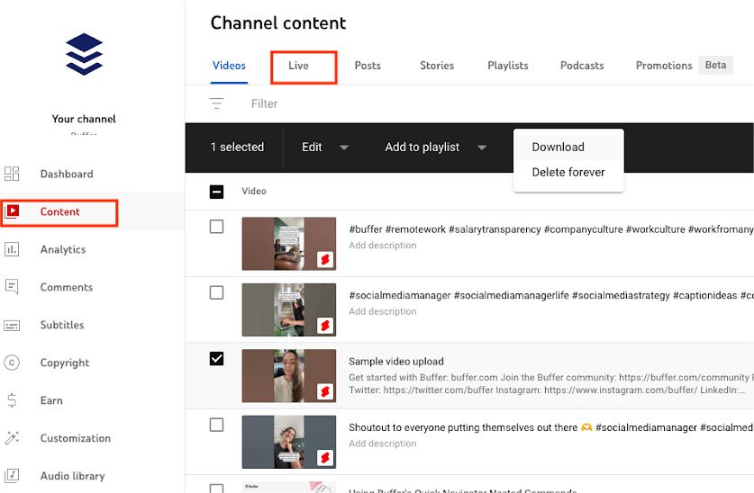
Task: Click the filter lines icon
Action: (x=216, y=103)
